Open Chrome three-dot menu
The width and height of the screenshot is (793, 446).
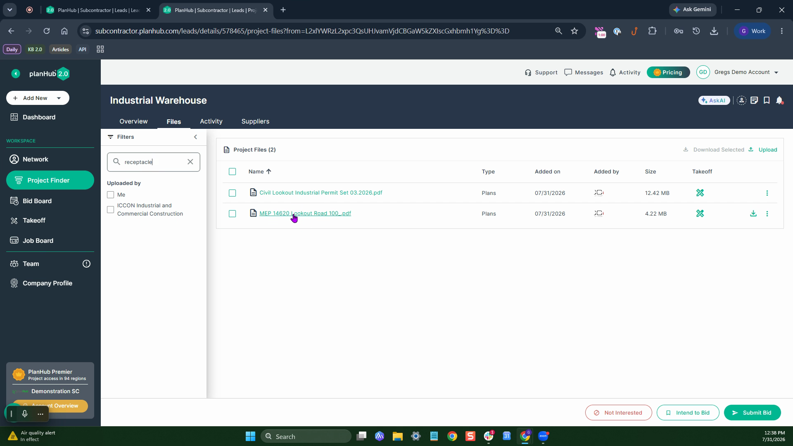(x=781, y=31)
